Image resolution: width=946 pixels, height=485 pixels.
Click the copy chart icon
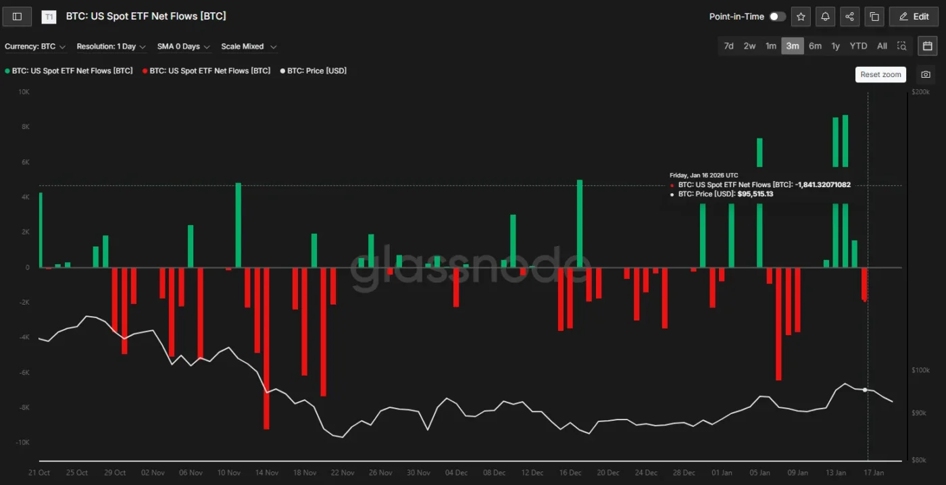coord(874,16)
